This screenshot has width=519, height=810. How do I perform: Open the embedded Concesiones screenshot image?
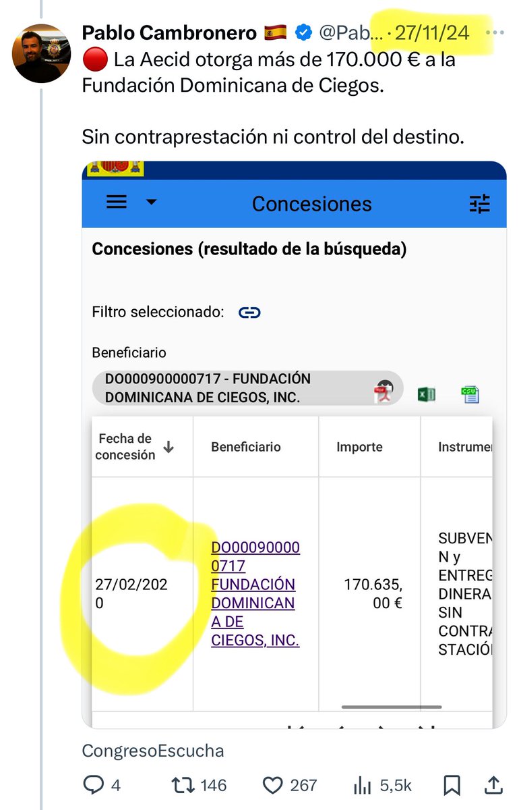pos(294,444)
